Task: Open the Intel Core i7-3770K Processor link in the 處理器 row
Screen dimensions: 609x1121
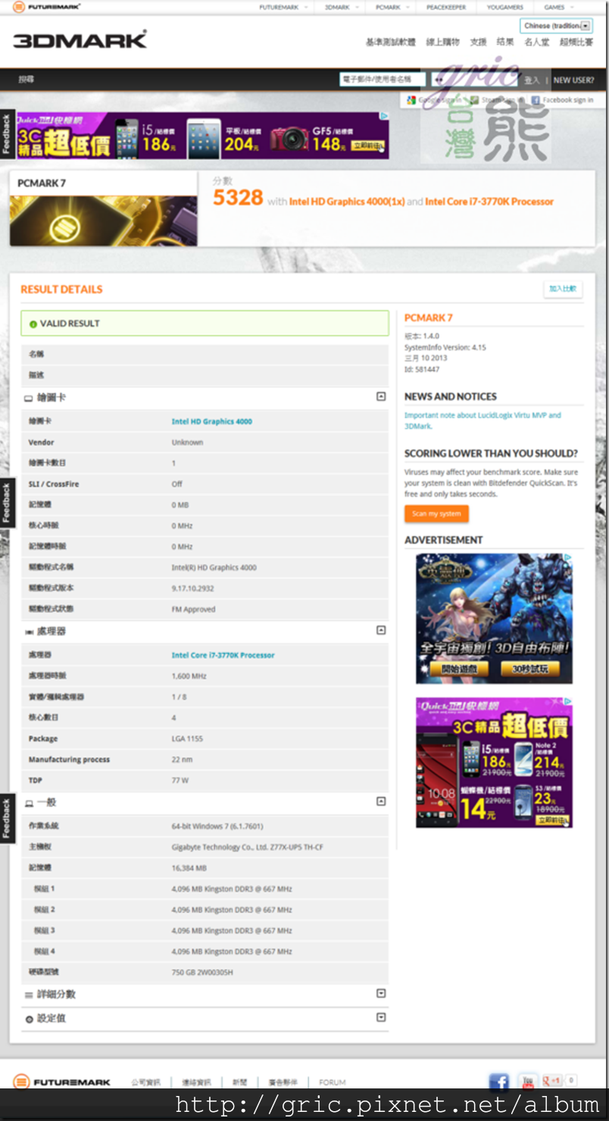Action: pos(223,655)
